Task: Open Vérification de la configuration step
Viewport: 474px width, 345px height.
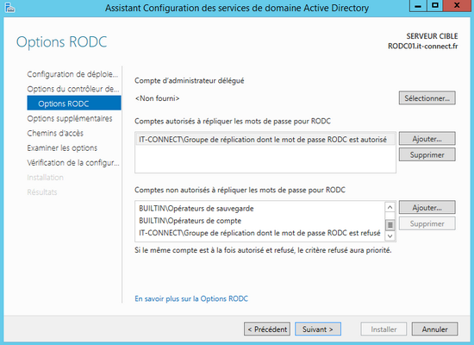Action: pyautogui.click(x=73, y=163)
